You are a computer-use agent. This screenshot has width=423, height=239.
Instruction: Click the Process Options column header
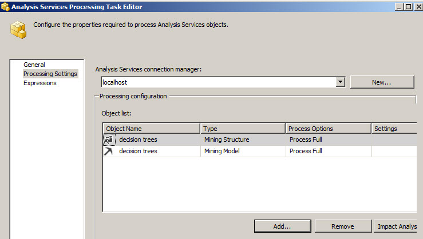(327, 129)
